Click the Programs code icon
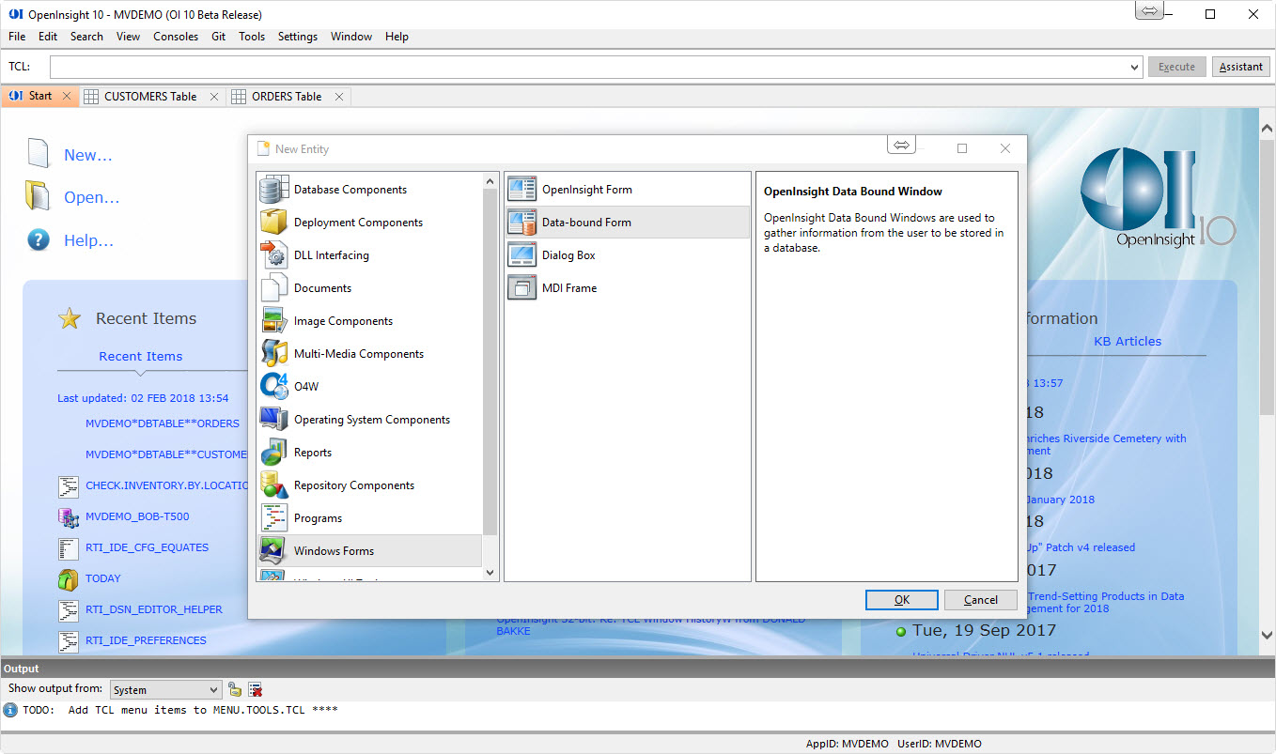The image size is (1276, 754). pos(274,518)
